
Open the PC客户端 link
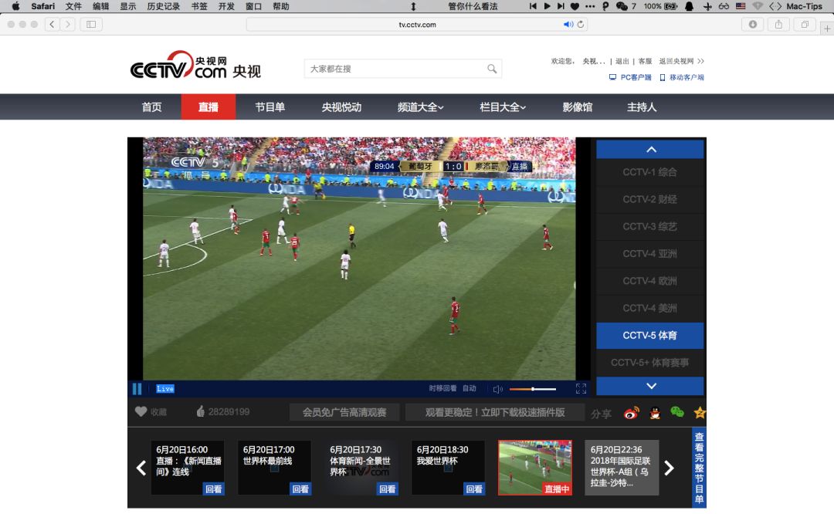click(x=631, y=77)
